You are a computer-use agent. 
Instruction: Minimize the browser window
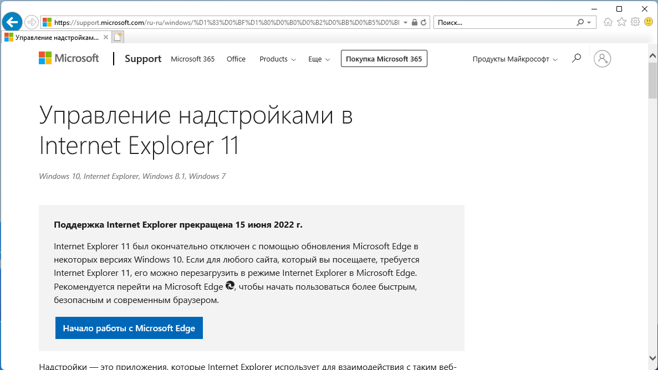coord(594,9)
